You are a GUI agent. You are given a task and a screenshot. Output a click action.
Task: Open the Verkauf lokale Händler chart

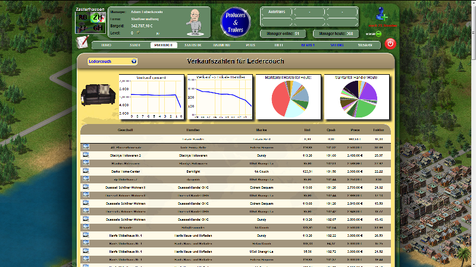click(x=220, y=97)
